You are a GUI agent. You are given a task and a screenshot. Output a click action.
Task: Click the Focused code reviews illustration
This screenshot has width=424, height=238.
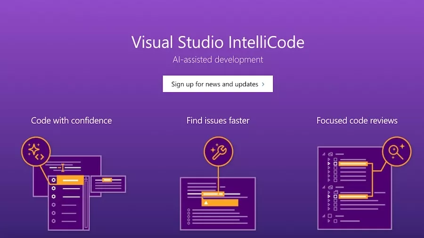click(364, 183)
